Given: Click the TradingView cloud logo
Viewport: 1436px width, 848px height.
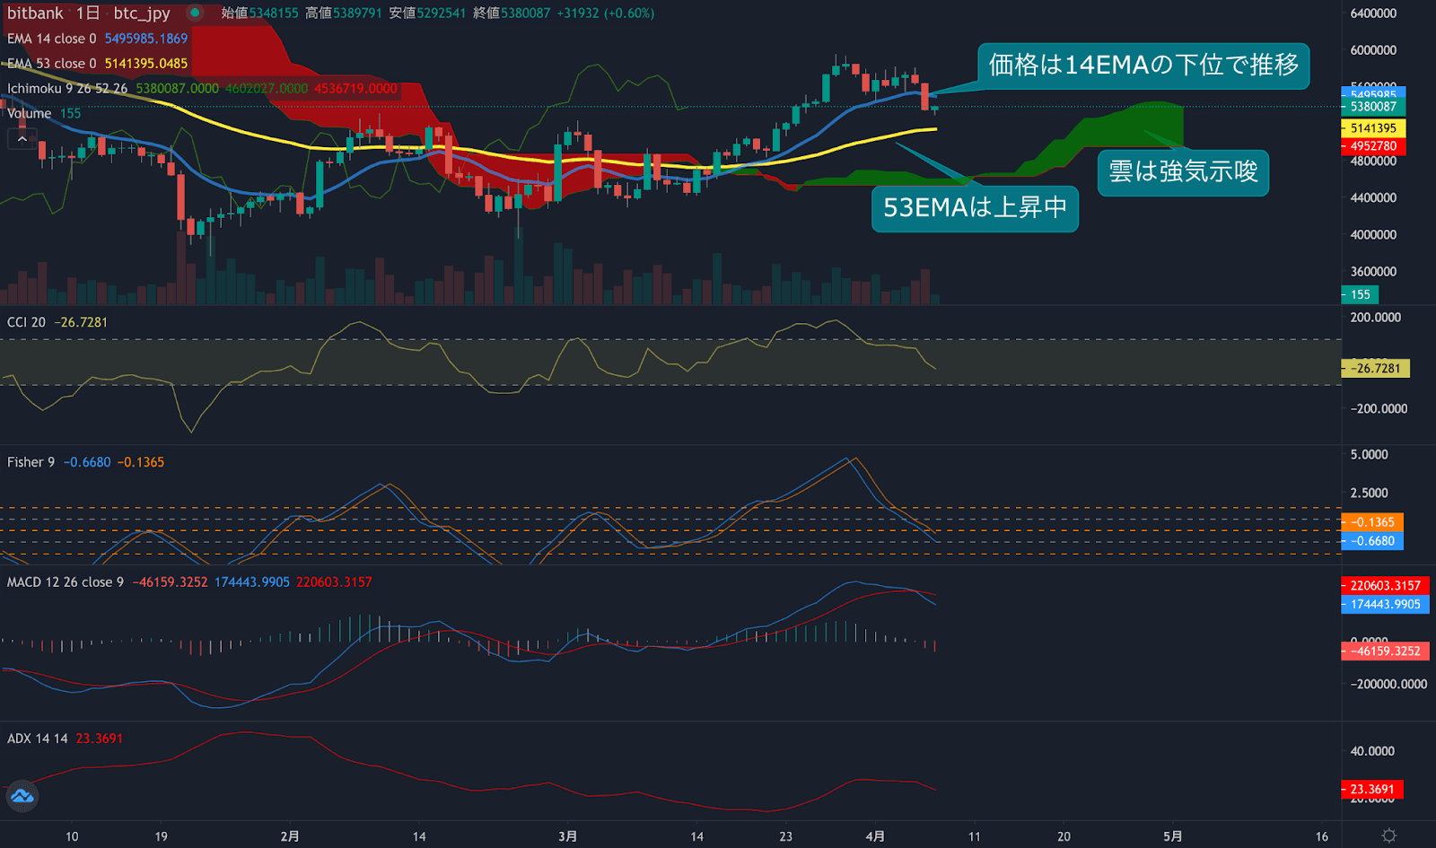Looking at the screenshot, I should [x=22, y=796].
